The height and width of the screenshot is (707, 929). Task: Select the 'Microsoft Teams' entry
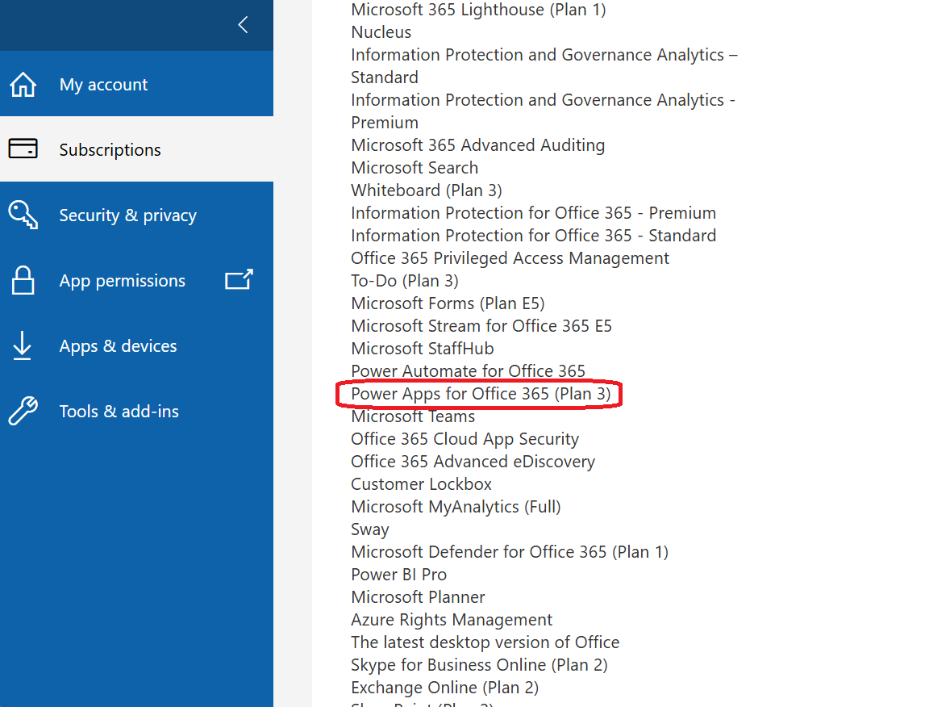pos(413,416)
